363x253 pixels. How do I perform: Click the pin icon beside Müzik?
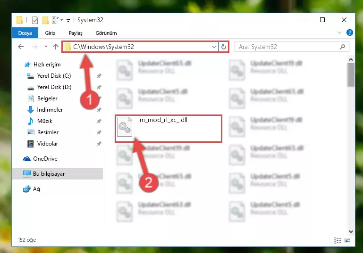99,121
